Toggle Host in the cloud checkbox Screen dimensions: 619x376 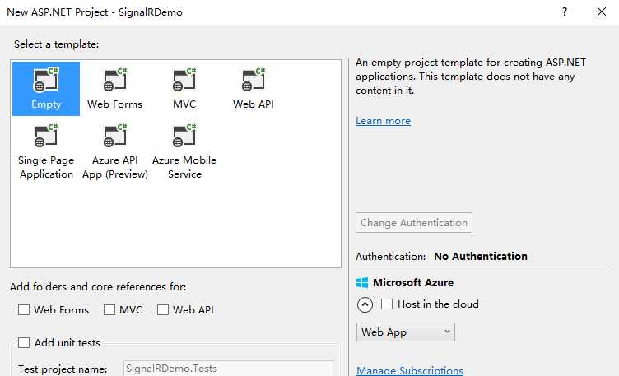387,304
